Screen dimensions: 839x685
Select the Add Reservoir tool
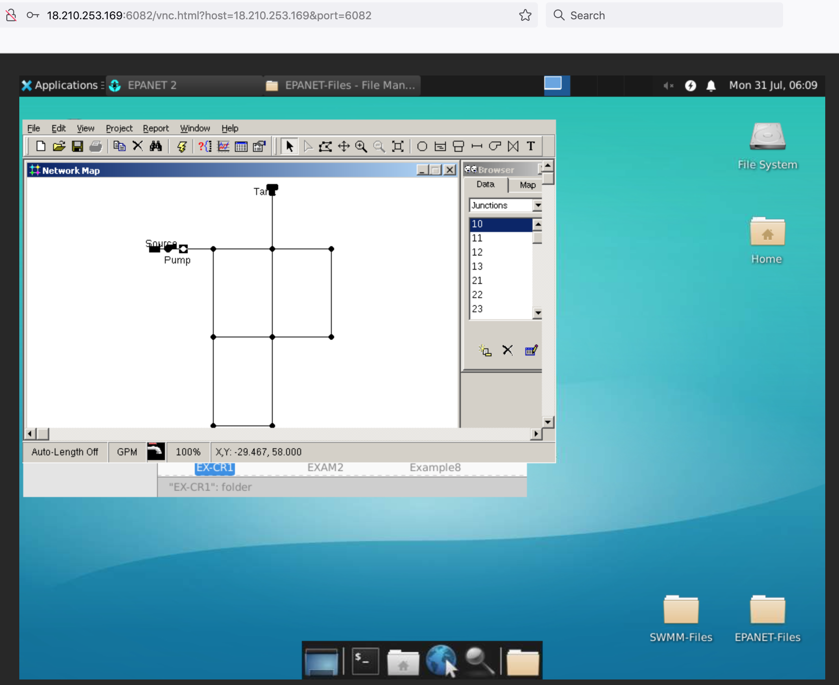[x=440, y=146]
